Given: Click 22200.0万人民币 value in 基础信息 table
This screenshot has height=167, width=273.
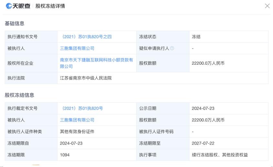Looking at the screenshot, I should [x=208, y=63].
